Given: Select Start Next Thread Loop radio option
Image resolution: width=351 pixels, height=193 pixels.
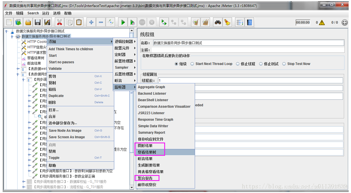Looking at the screenshot, I should pos(192,64).
